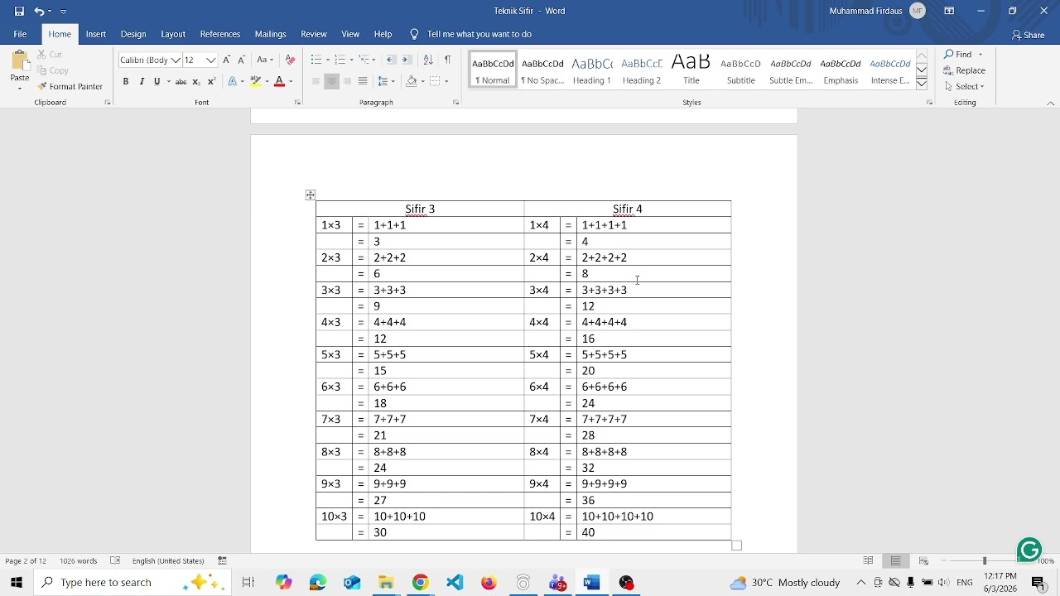The width and height of the screenshot is (1060, 596).
Task: Toggle italic formatting
Action: point(142,81)
